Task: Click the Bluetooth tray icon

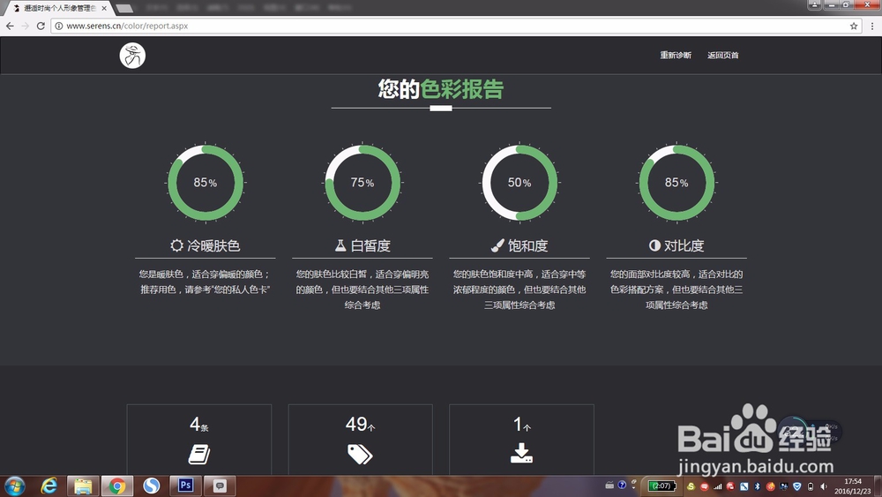Action: tap(757, 486)
